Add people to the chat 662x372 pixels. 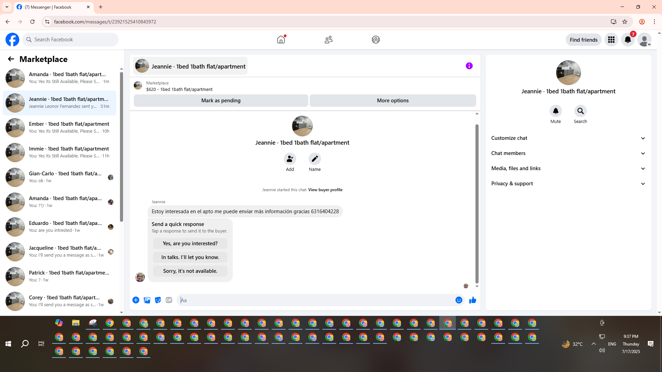[x=290, y=159]
